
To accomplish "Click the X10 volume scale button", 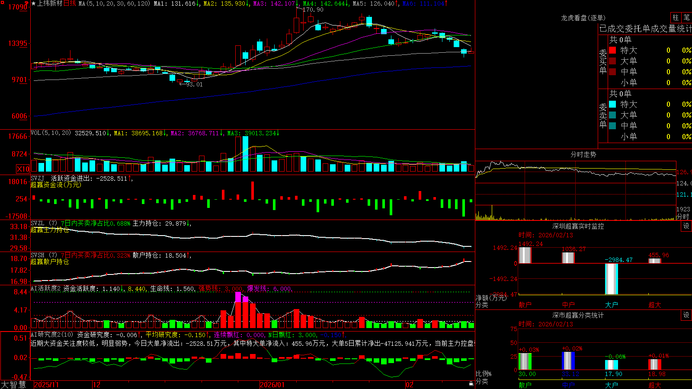I will point(23,169).
